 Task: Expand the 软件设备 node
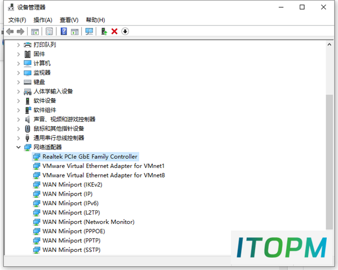coord(19,101)
